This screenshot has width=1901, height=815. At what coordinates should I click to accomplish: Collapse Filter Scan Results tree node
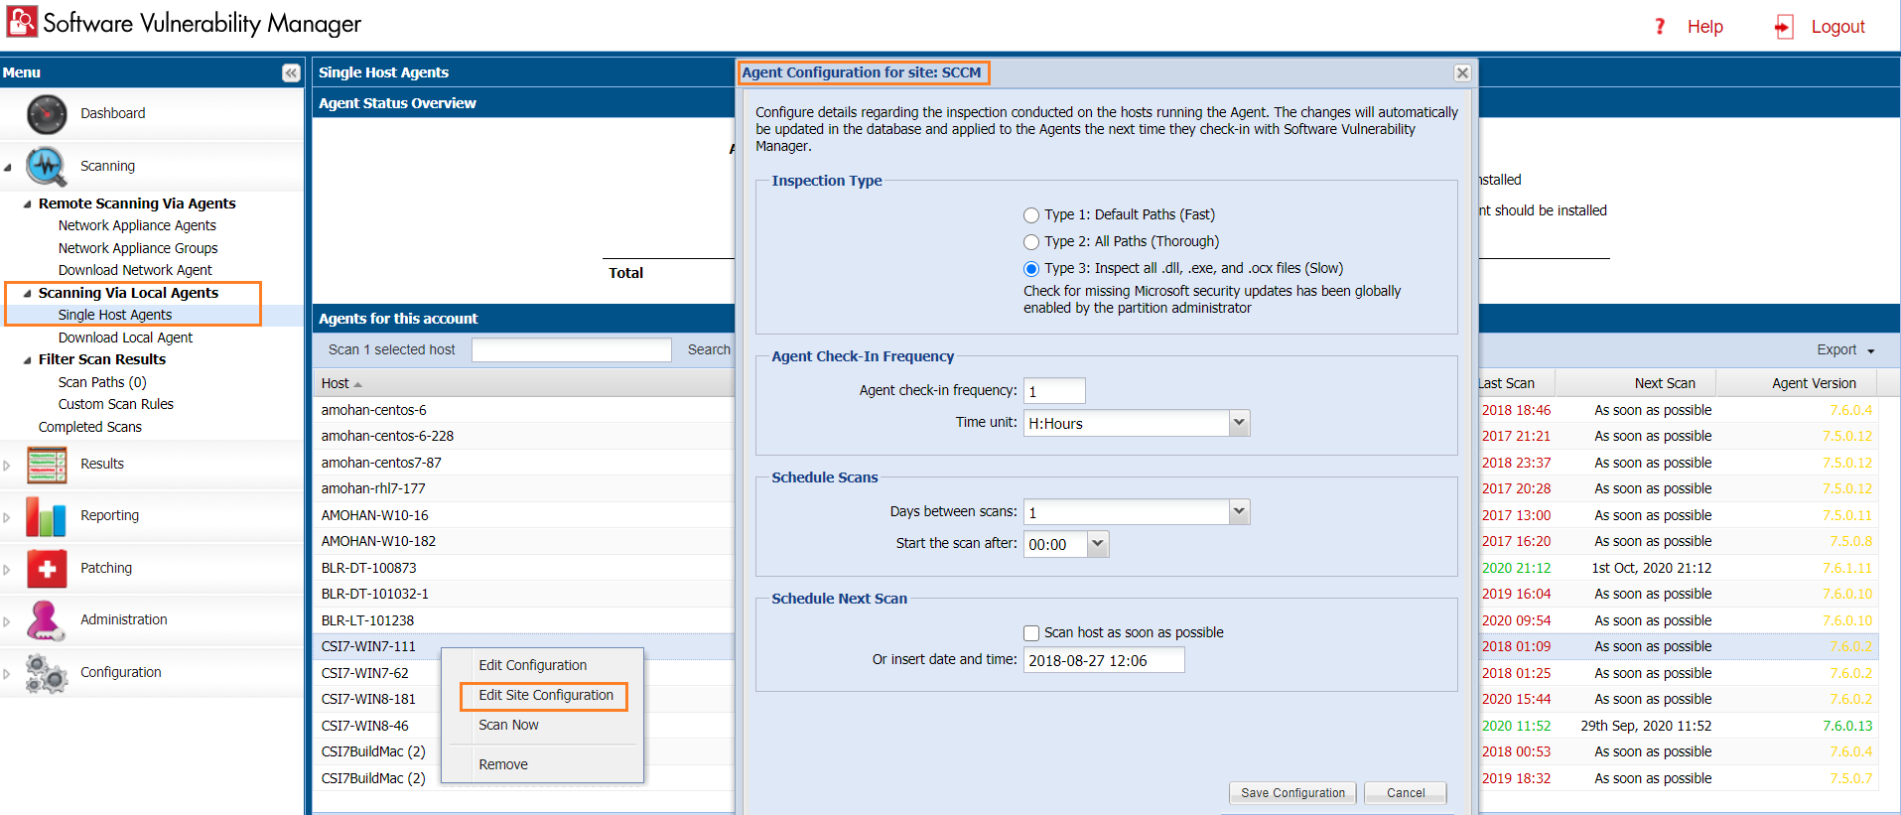27,360
